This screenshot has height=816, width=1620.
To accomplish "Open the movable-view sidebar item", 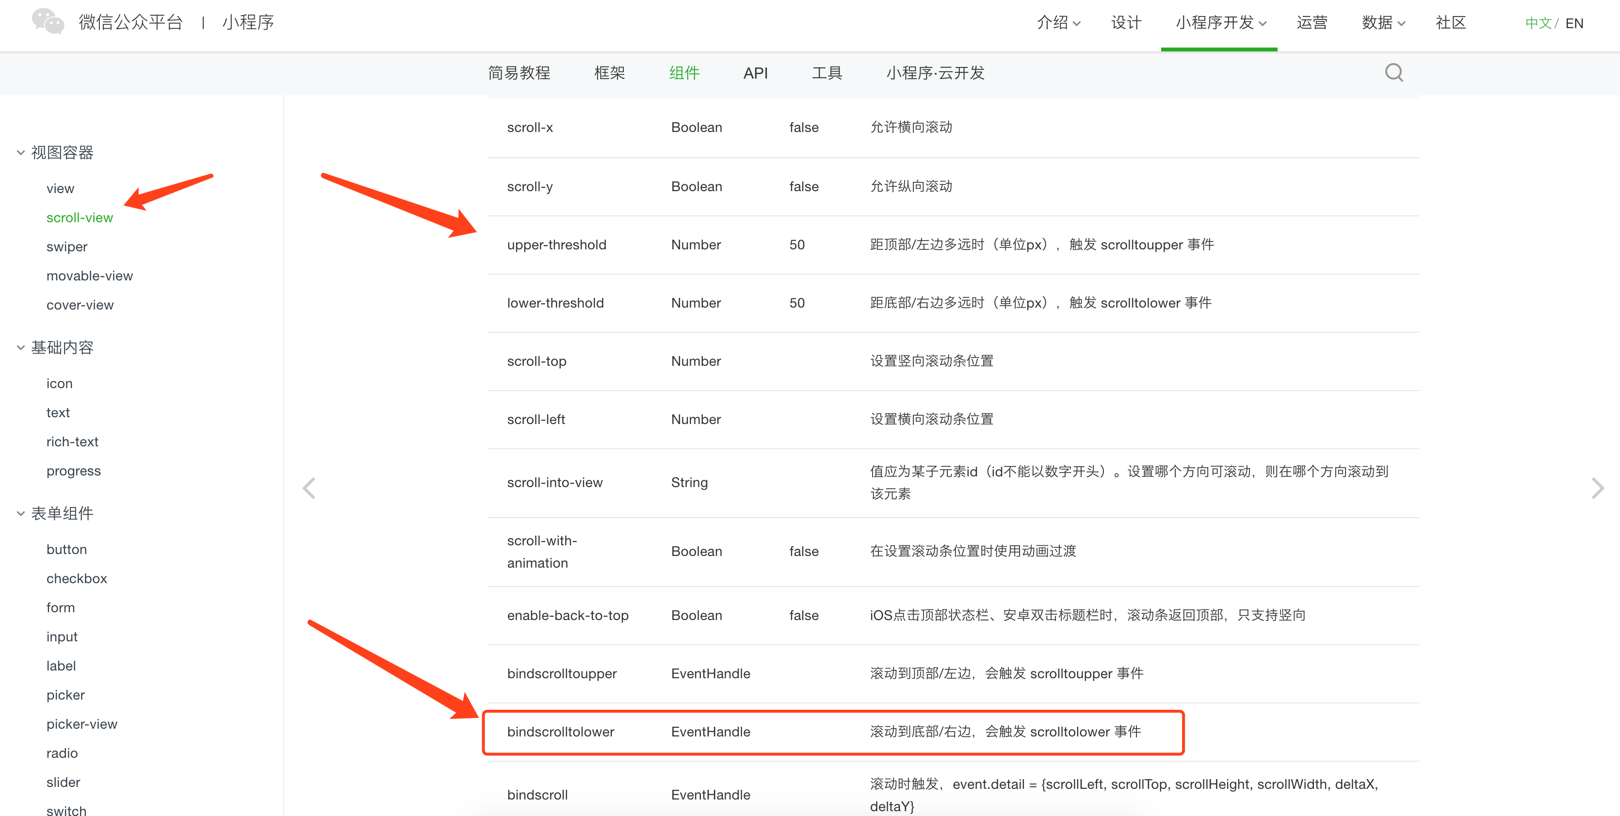I will pyautogui.click(x=89, y=276).
